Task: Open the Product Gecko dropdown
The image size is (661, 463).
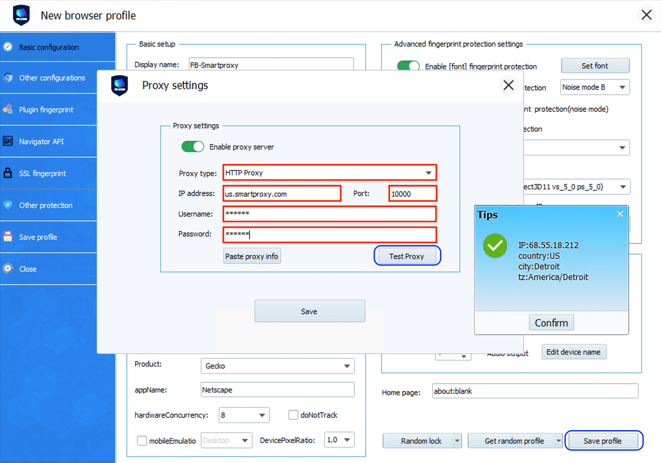Action: coord(277,366)
